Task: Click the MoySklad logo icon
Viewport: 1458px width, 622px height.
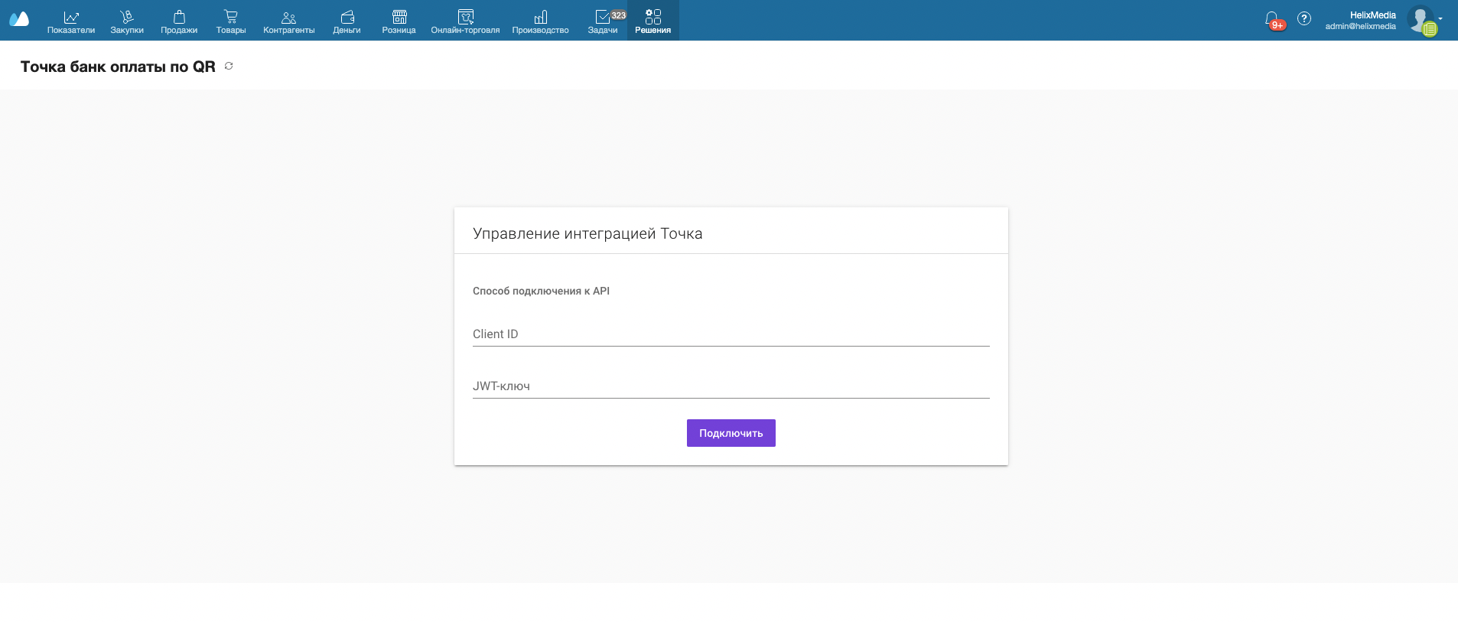Action: [x=19, y=19]
